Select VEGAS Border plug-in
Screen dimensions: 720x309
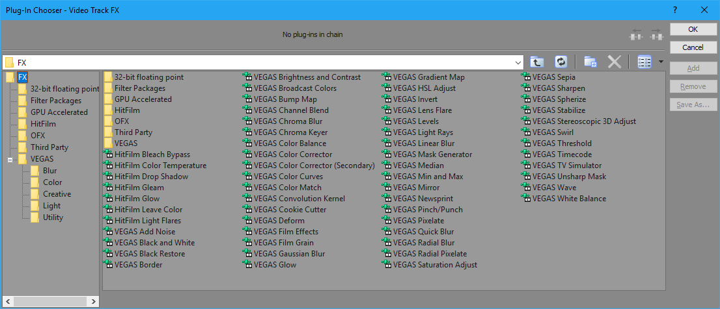tap(133, 265)
